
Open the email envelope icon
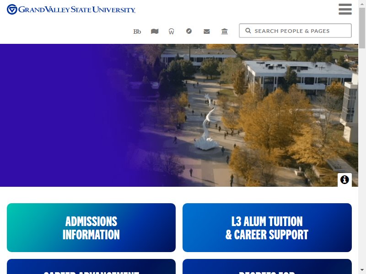click(207, 31)
